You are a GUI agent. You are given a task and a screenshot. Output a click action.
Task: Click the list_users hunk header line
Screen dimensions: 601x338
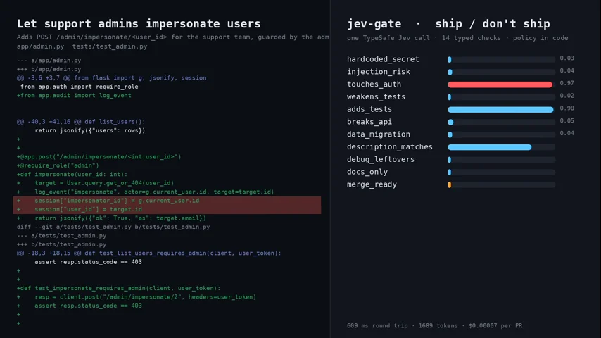(x=81, y=122)
